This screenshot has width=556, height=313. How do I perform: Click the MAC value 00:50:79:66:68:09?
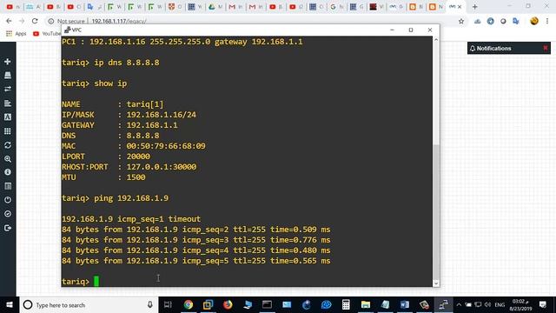click(166, 146)
